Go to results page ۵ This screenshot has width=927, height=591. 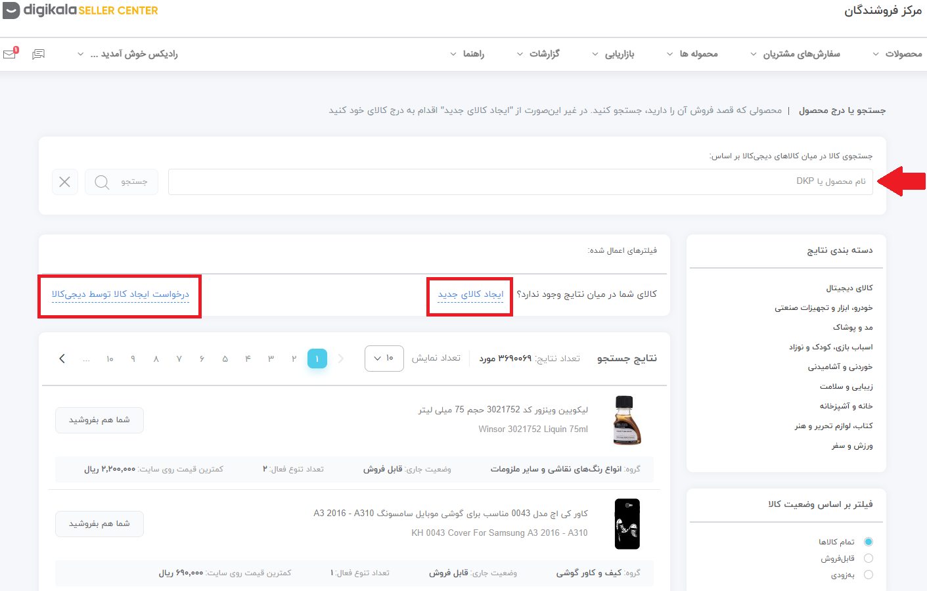tap(225, 359)
